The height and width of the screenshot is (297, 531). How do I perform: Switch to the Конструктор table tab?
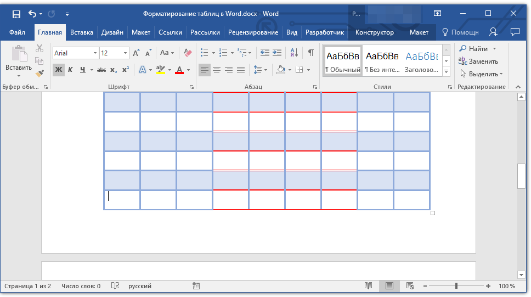pos(374,32)
